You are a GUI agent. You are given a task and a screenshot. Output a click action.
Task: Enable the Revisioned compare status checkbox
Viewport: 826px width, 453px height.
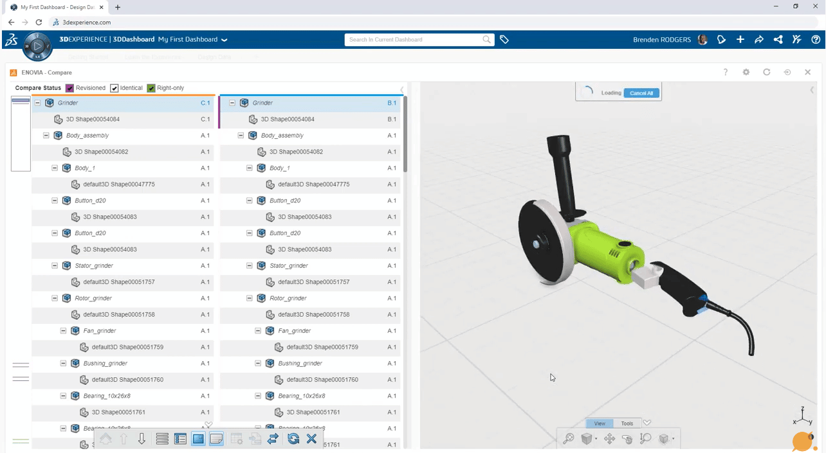point(69,88)
